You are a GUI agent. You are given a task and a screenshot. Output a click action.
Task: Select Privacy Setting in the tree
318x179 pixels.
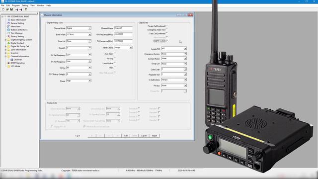click(17, 36)
